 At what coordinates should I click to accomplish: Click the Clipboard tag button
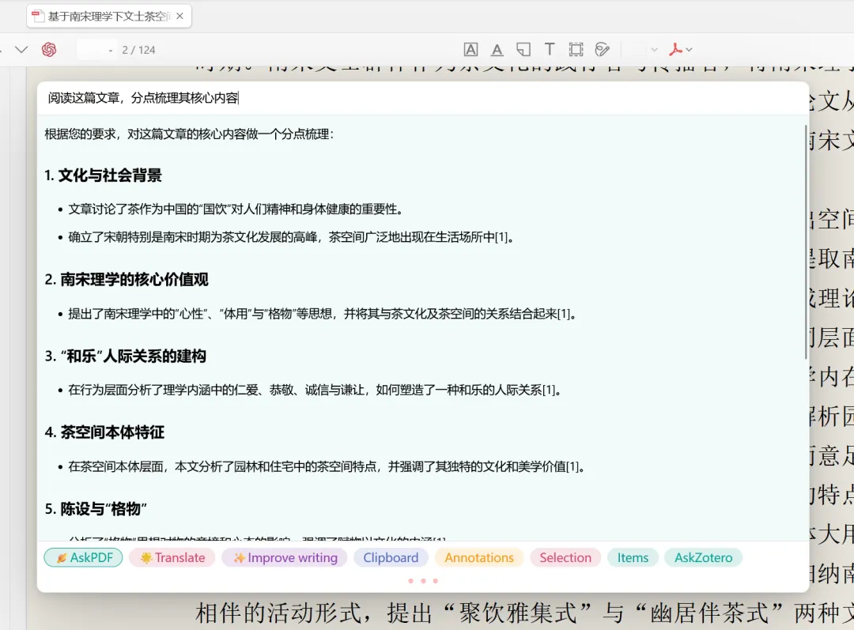391,557
